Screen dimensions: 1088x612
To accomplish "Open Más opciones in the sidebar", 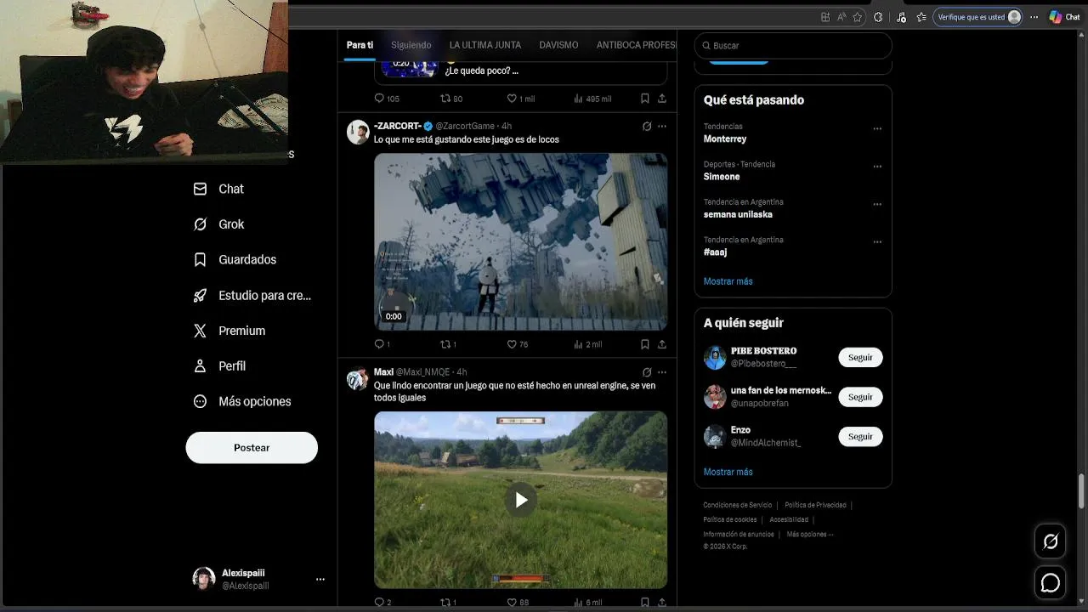I will click(242, 401).
